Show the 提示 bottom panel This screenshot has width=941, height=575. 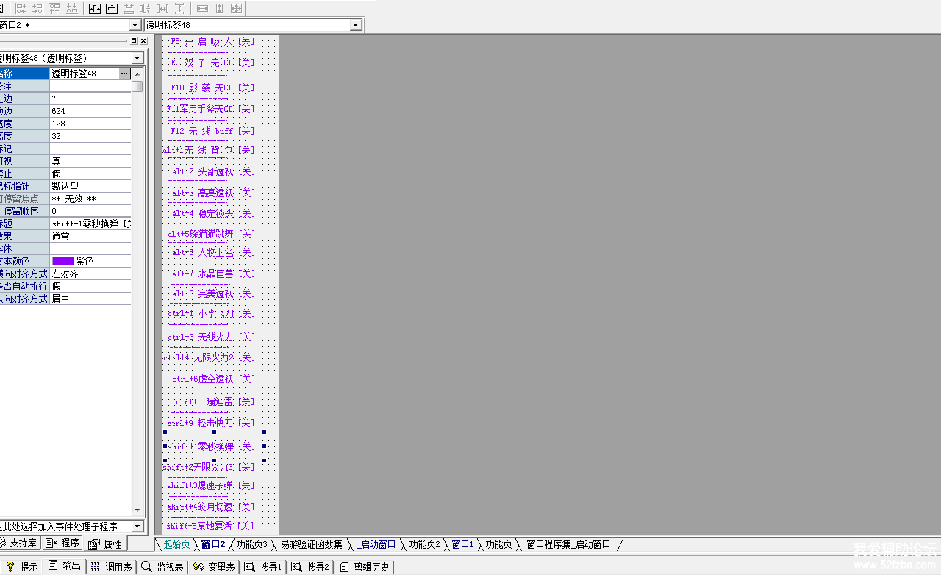22,566
